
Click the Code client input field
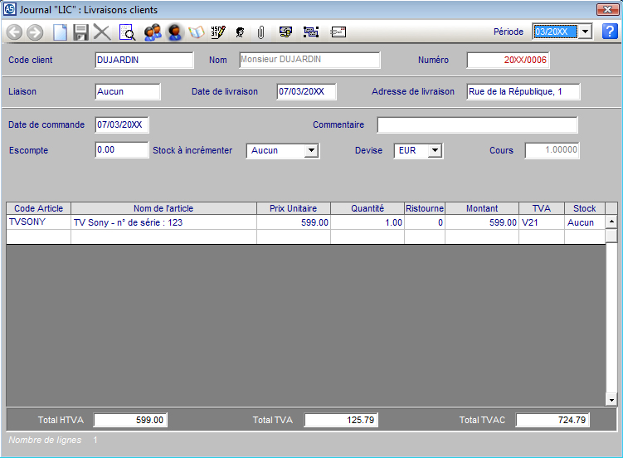(x=144, y=61)
